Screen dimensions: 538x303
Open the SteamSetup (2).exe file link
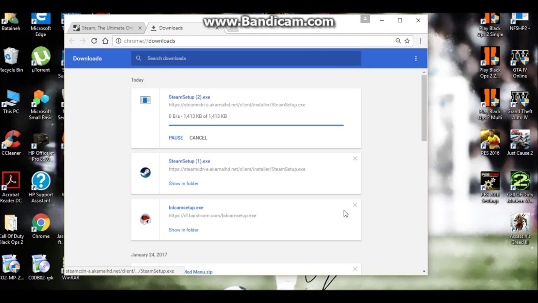[x=189, y=97]
